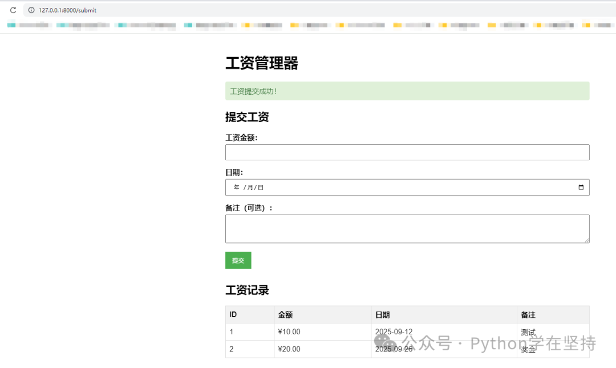
Task: Select the 工资记录 heading
Action: (247, 290)
